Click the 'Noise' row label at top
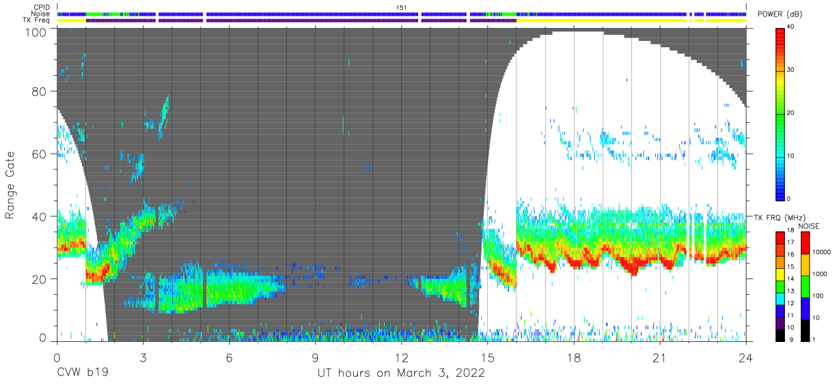Viewport: 839px width, 387px height. (42, 14)
